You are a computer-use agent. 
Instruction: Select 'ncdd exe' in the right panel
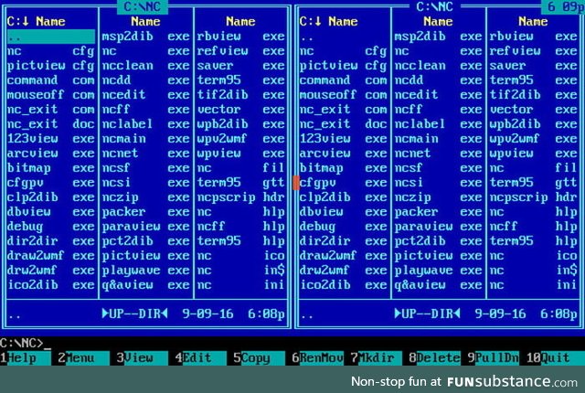439,80
